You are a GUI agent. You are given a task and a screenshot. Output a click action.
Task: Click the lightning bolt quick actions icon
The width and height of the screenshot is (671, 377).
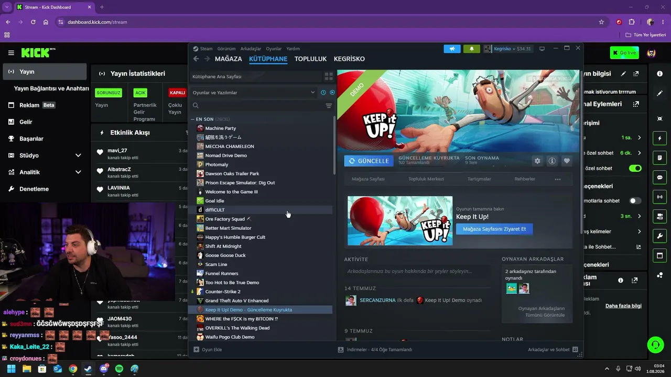tap(659, 138)
